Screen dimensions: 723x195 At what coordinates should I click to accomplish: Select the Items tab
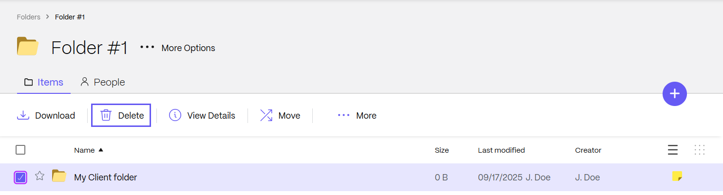pyautogui.click(x=44, y=82)
